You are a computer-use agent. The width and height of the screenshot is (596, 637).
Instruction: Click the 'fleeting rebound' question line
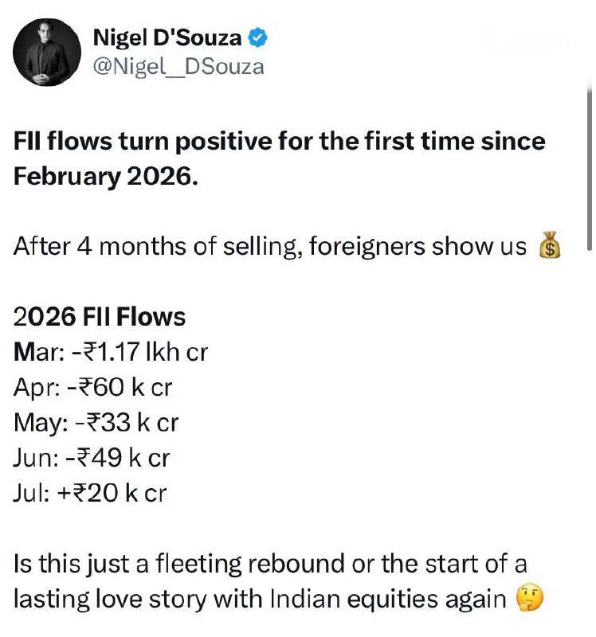click(x=270, y=564)
